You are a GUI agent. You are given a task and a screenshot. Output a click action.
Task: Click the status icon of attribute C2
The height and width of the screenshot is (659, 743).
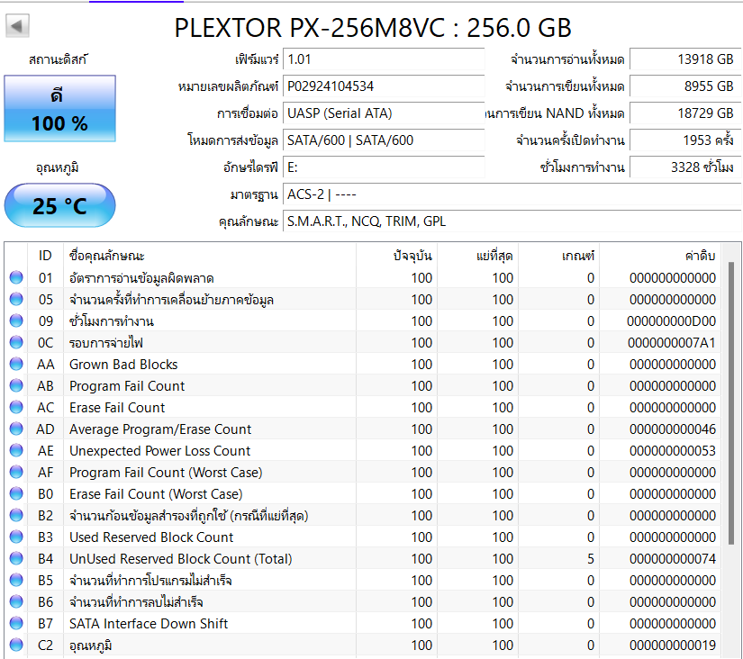point(16,645)
